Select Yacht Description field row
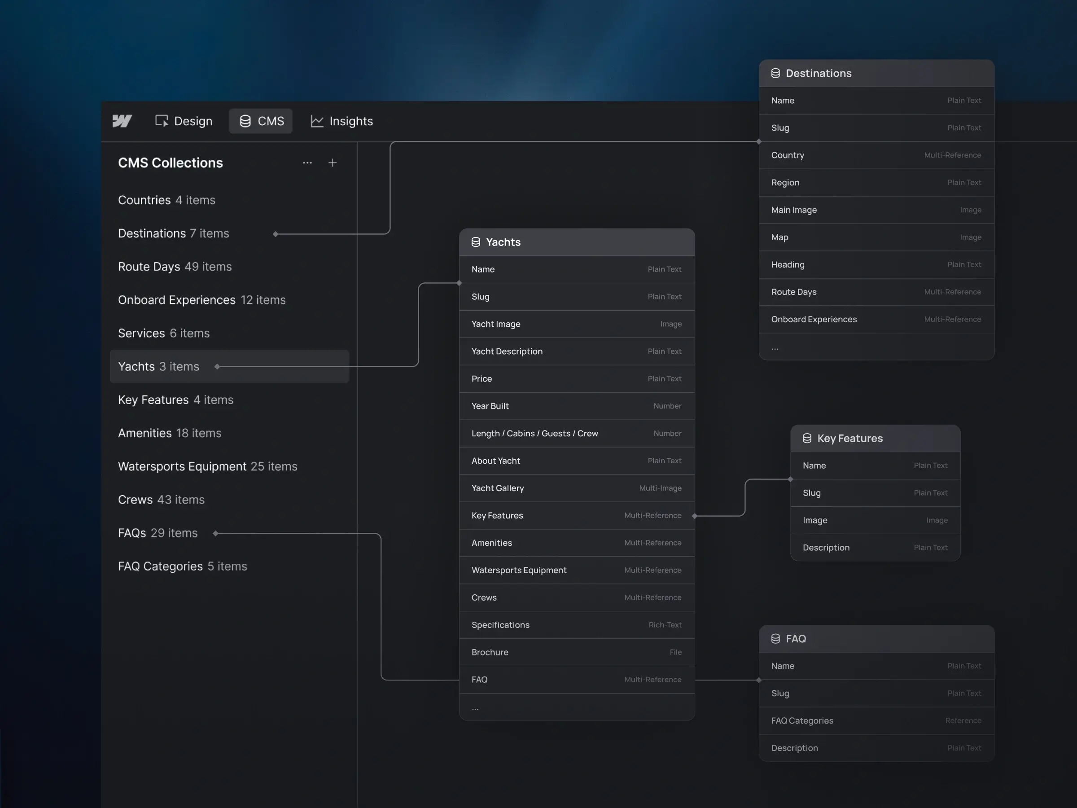The image size is (1077, 808). point(577,351)
